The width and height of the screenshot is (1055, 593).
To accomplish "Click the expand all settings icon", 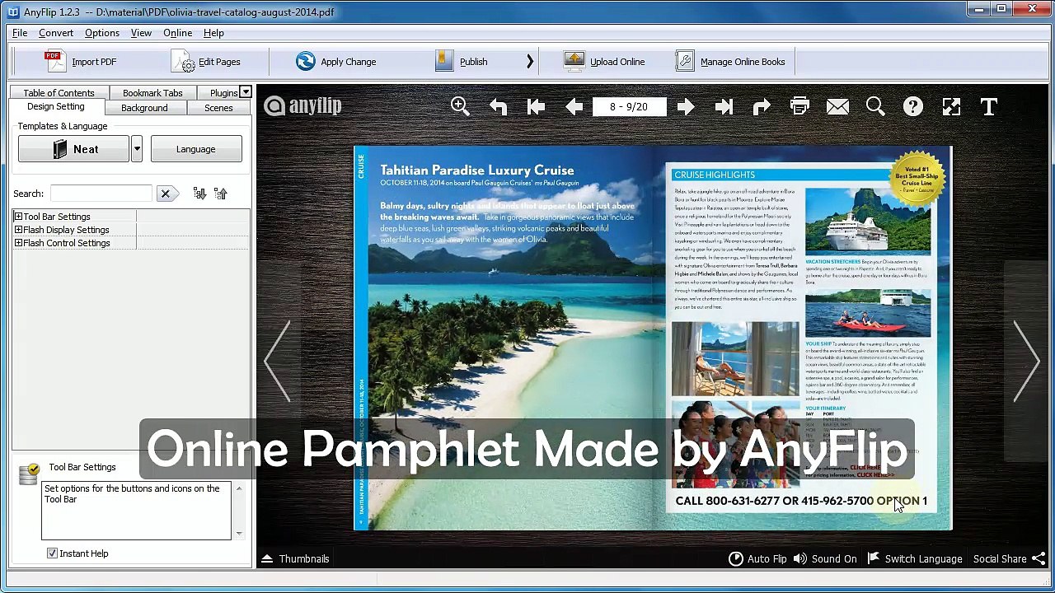I will [x=199, y=194].
